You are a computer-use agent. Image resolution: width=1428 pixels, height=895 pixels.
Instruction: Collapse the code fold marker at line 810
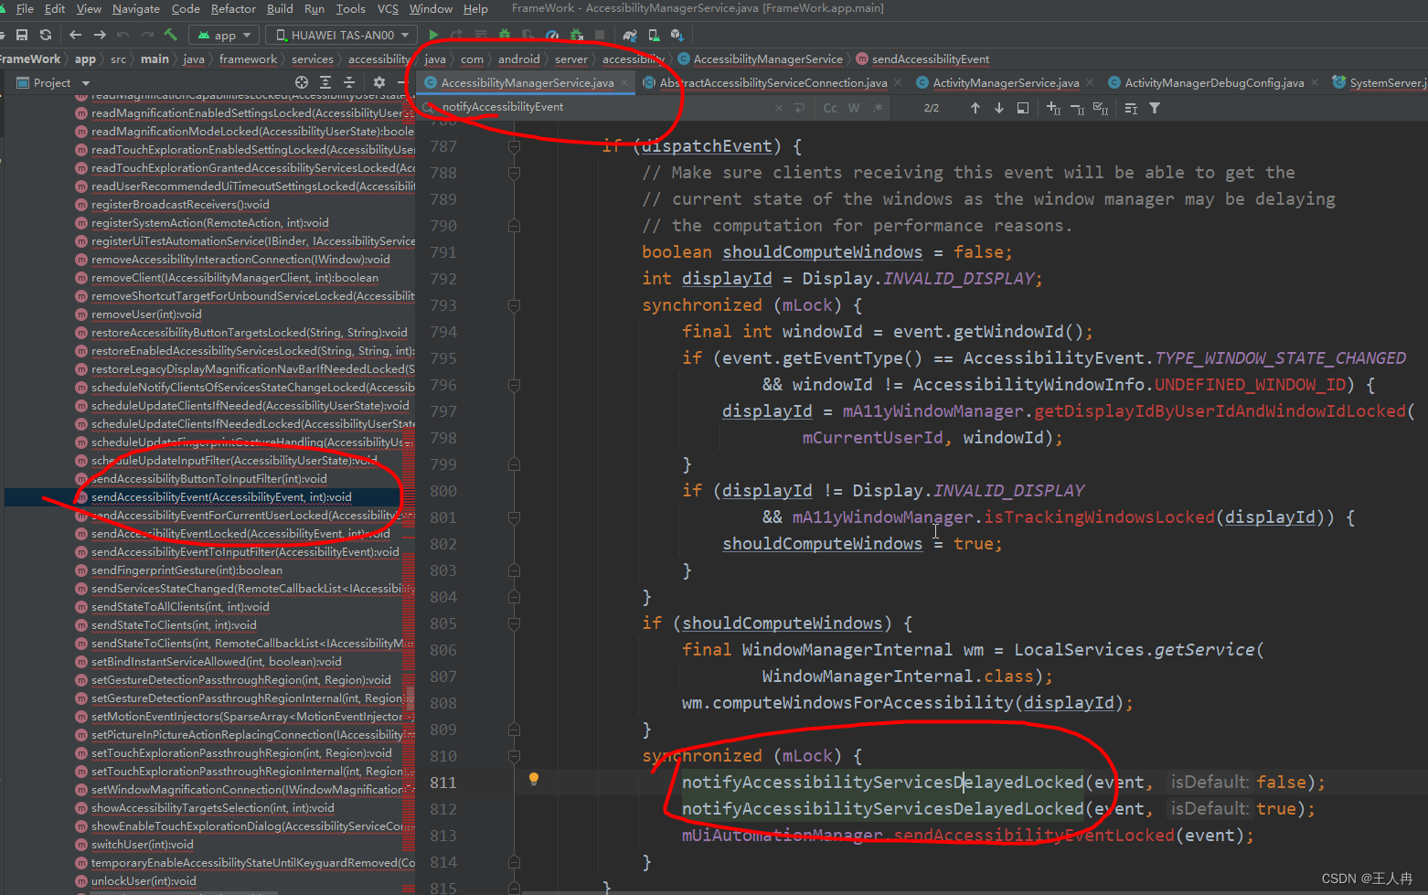(x=514, y=756)
